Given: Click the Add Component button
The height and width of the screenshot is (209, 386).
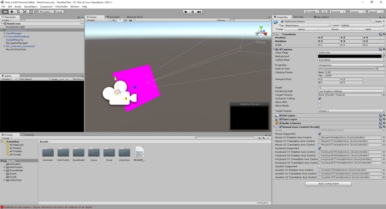Looking at the screenshot, I should click(328, 184).
